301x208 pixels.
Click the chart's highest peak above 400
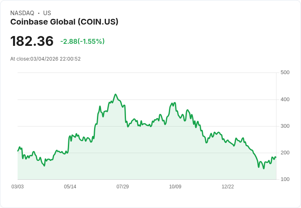115,94
